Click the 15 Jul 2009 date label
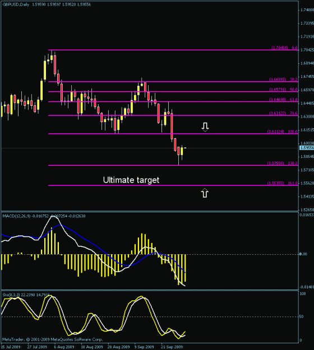The image size is (314, 350). coord(11,347)
